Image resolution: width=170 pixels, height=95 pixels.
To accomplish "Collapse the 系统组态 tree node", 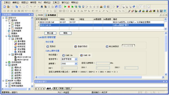I will tap(6, 36).
